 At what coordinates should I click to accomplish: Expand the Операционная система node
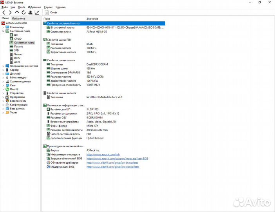tap(3, 66)
